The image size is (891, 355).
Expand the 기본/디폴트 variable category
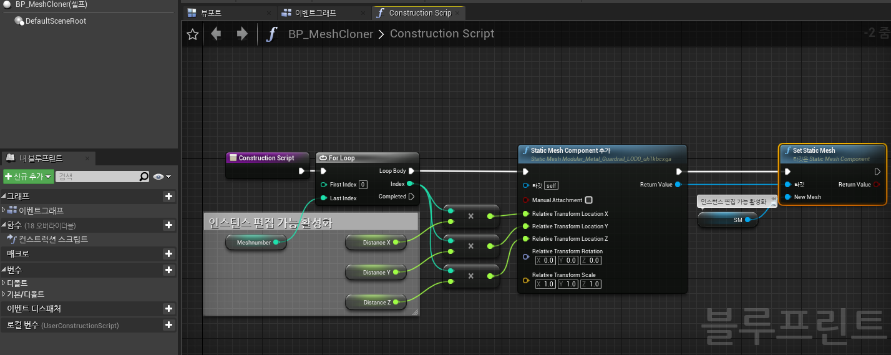tap(4, 294)
